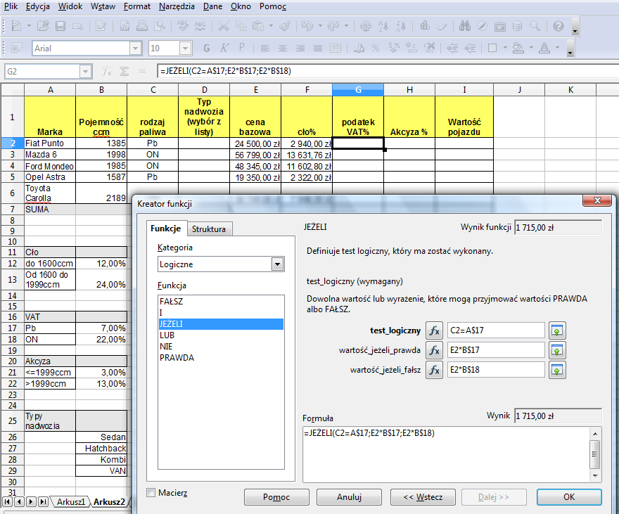Open the Name Box G2 dropdown
This screenshot has height=514, width=619.
85,72
